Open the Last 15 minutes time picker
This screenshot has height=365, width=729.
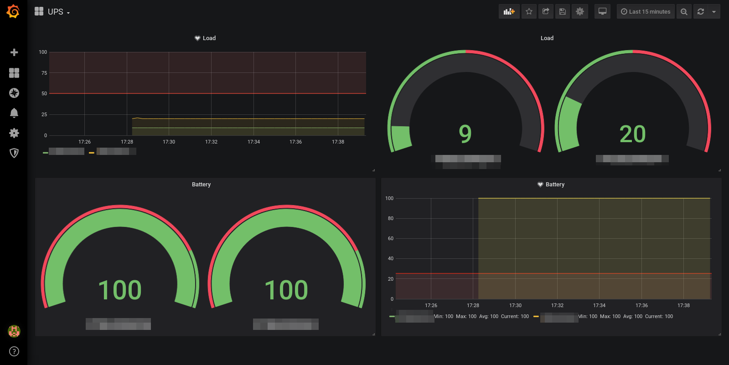(x=646, y=11)
